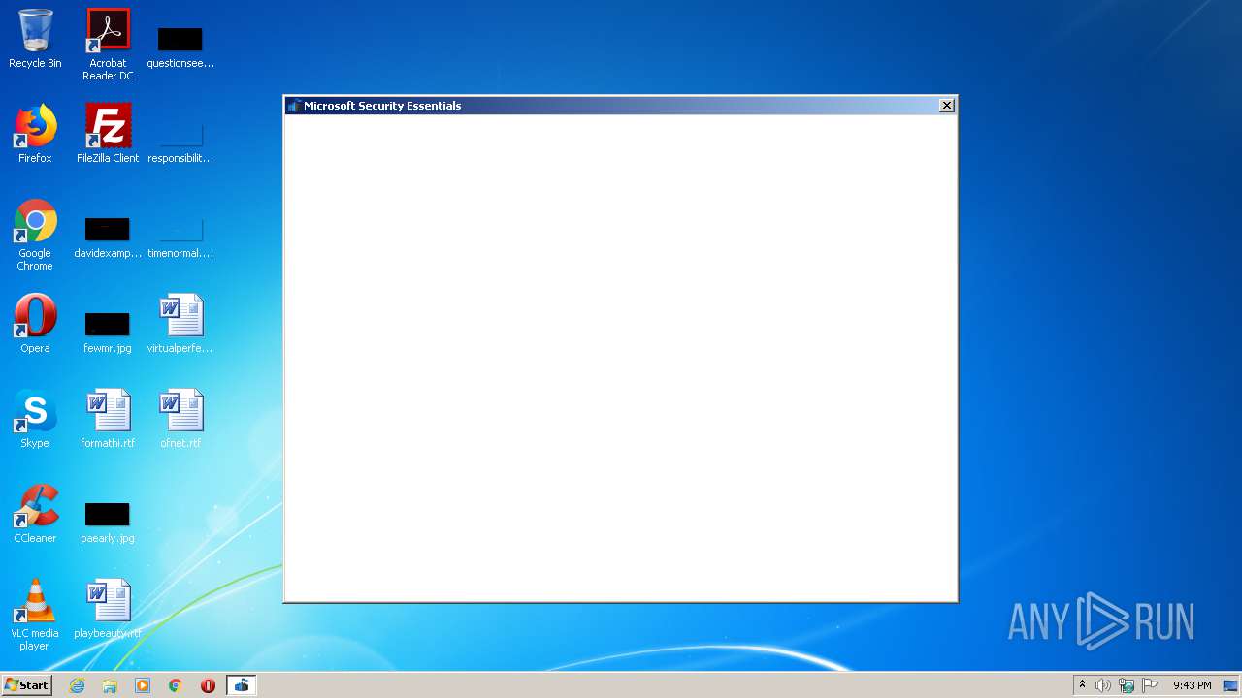Select paearly.jpg image file
The height and width of the screenshot is (698, 1242).
(108, 523)
